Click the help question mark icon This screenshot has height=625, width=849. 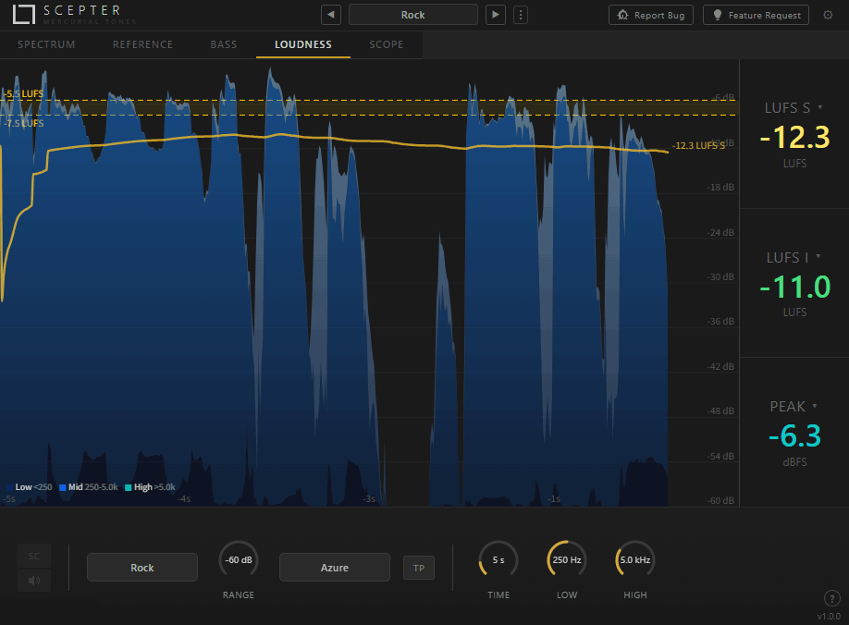(x=830, y=598)
